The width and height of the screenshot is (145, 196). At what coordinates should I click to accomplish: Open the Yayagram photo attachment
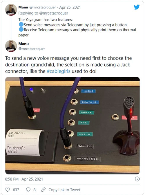pos(72,125)
